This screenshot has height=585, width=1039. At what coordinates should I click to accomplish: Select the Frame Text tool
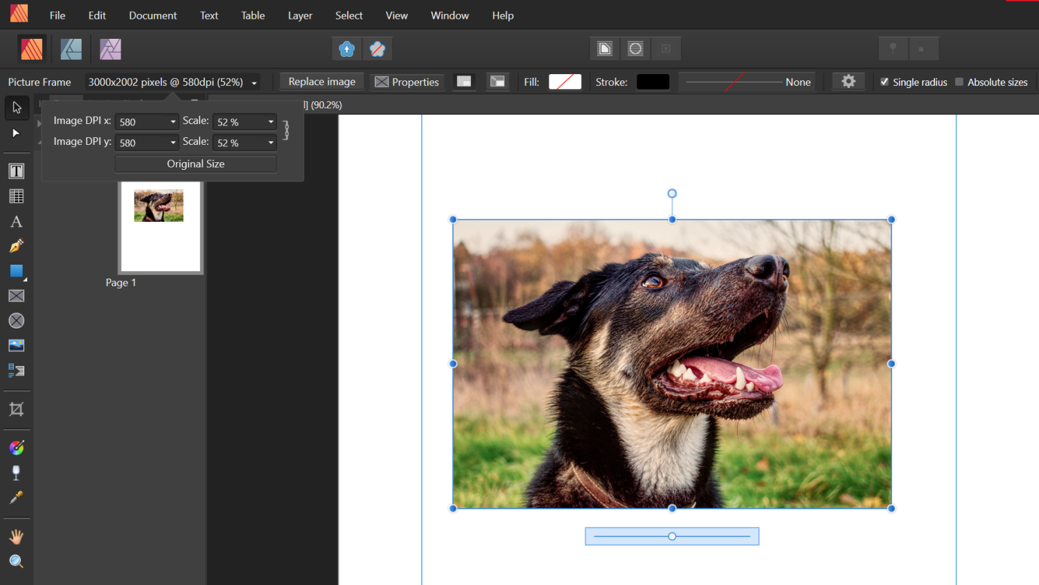[x=17, y=171]
